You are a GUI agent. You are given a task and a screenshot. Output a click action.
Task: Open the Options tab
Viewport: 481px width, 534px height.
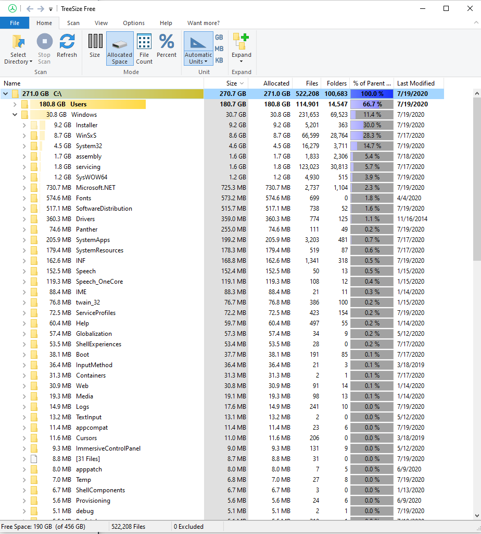[134, 23]
